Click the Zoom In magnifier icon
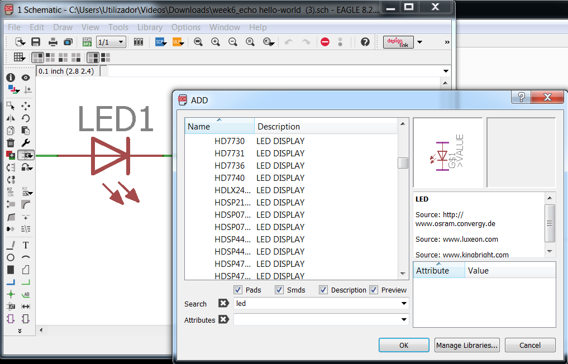 click(x=216, y=42)
